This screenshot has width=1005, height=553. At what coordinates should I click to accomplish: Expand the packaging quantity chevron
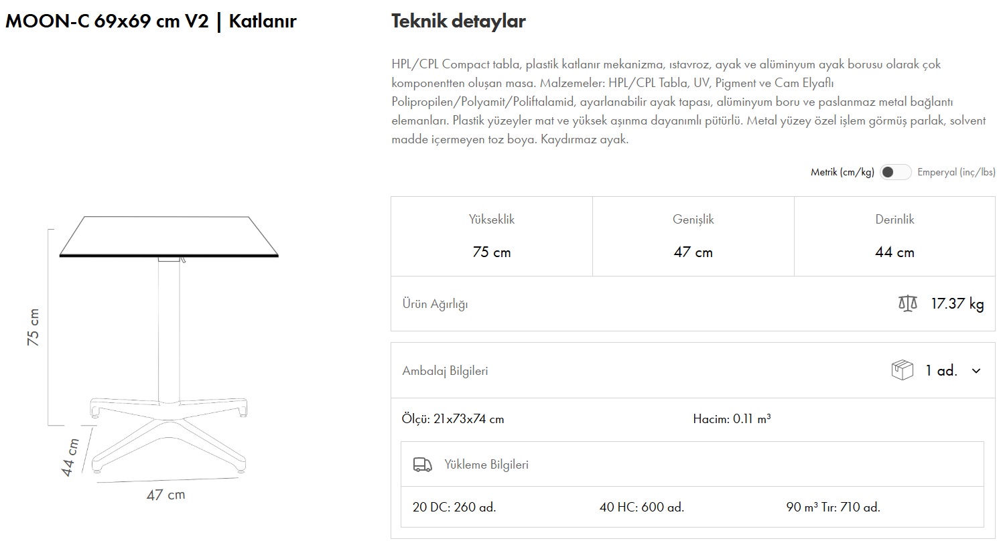pos(976,371)
